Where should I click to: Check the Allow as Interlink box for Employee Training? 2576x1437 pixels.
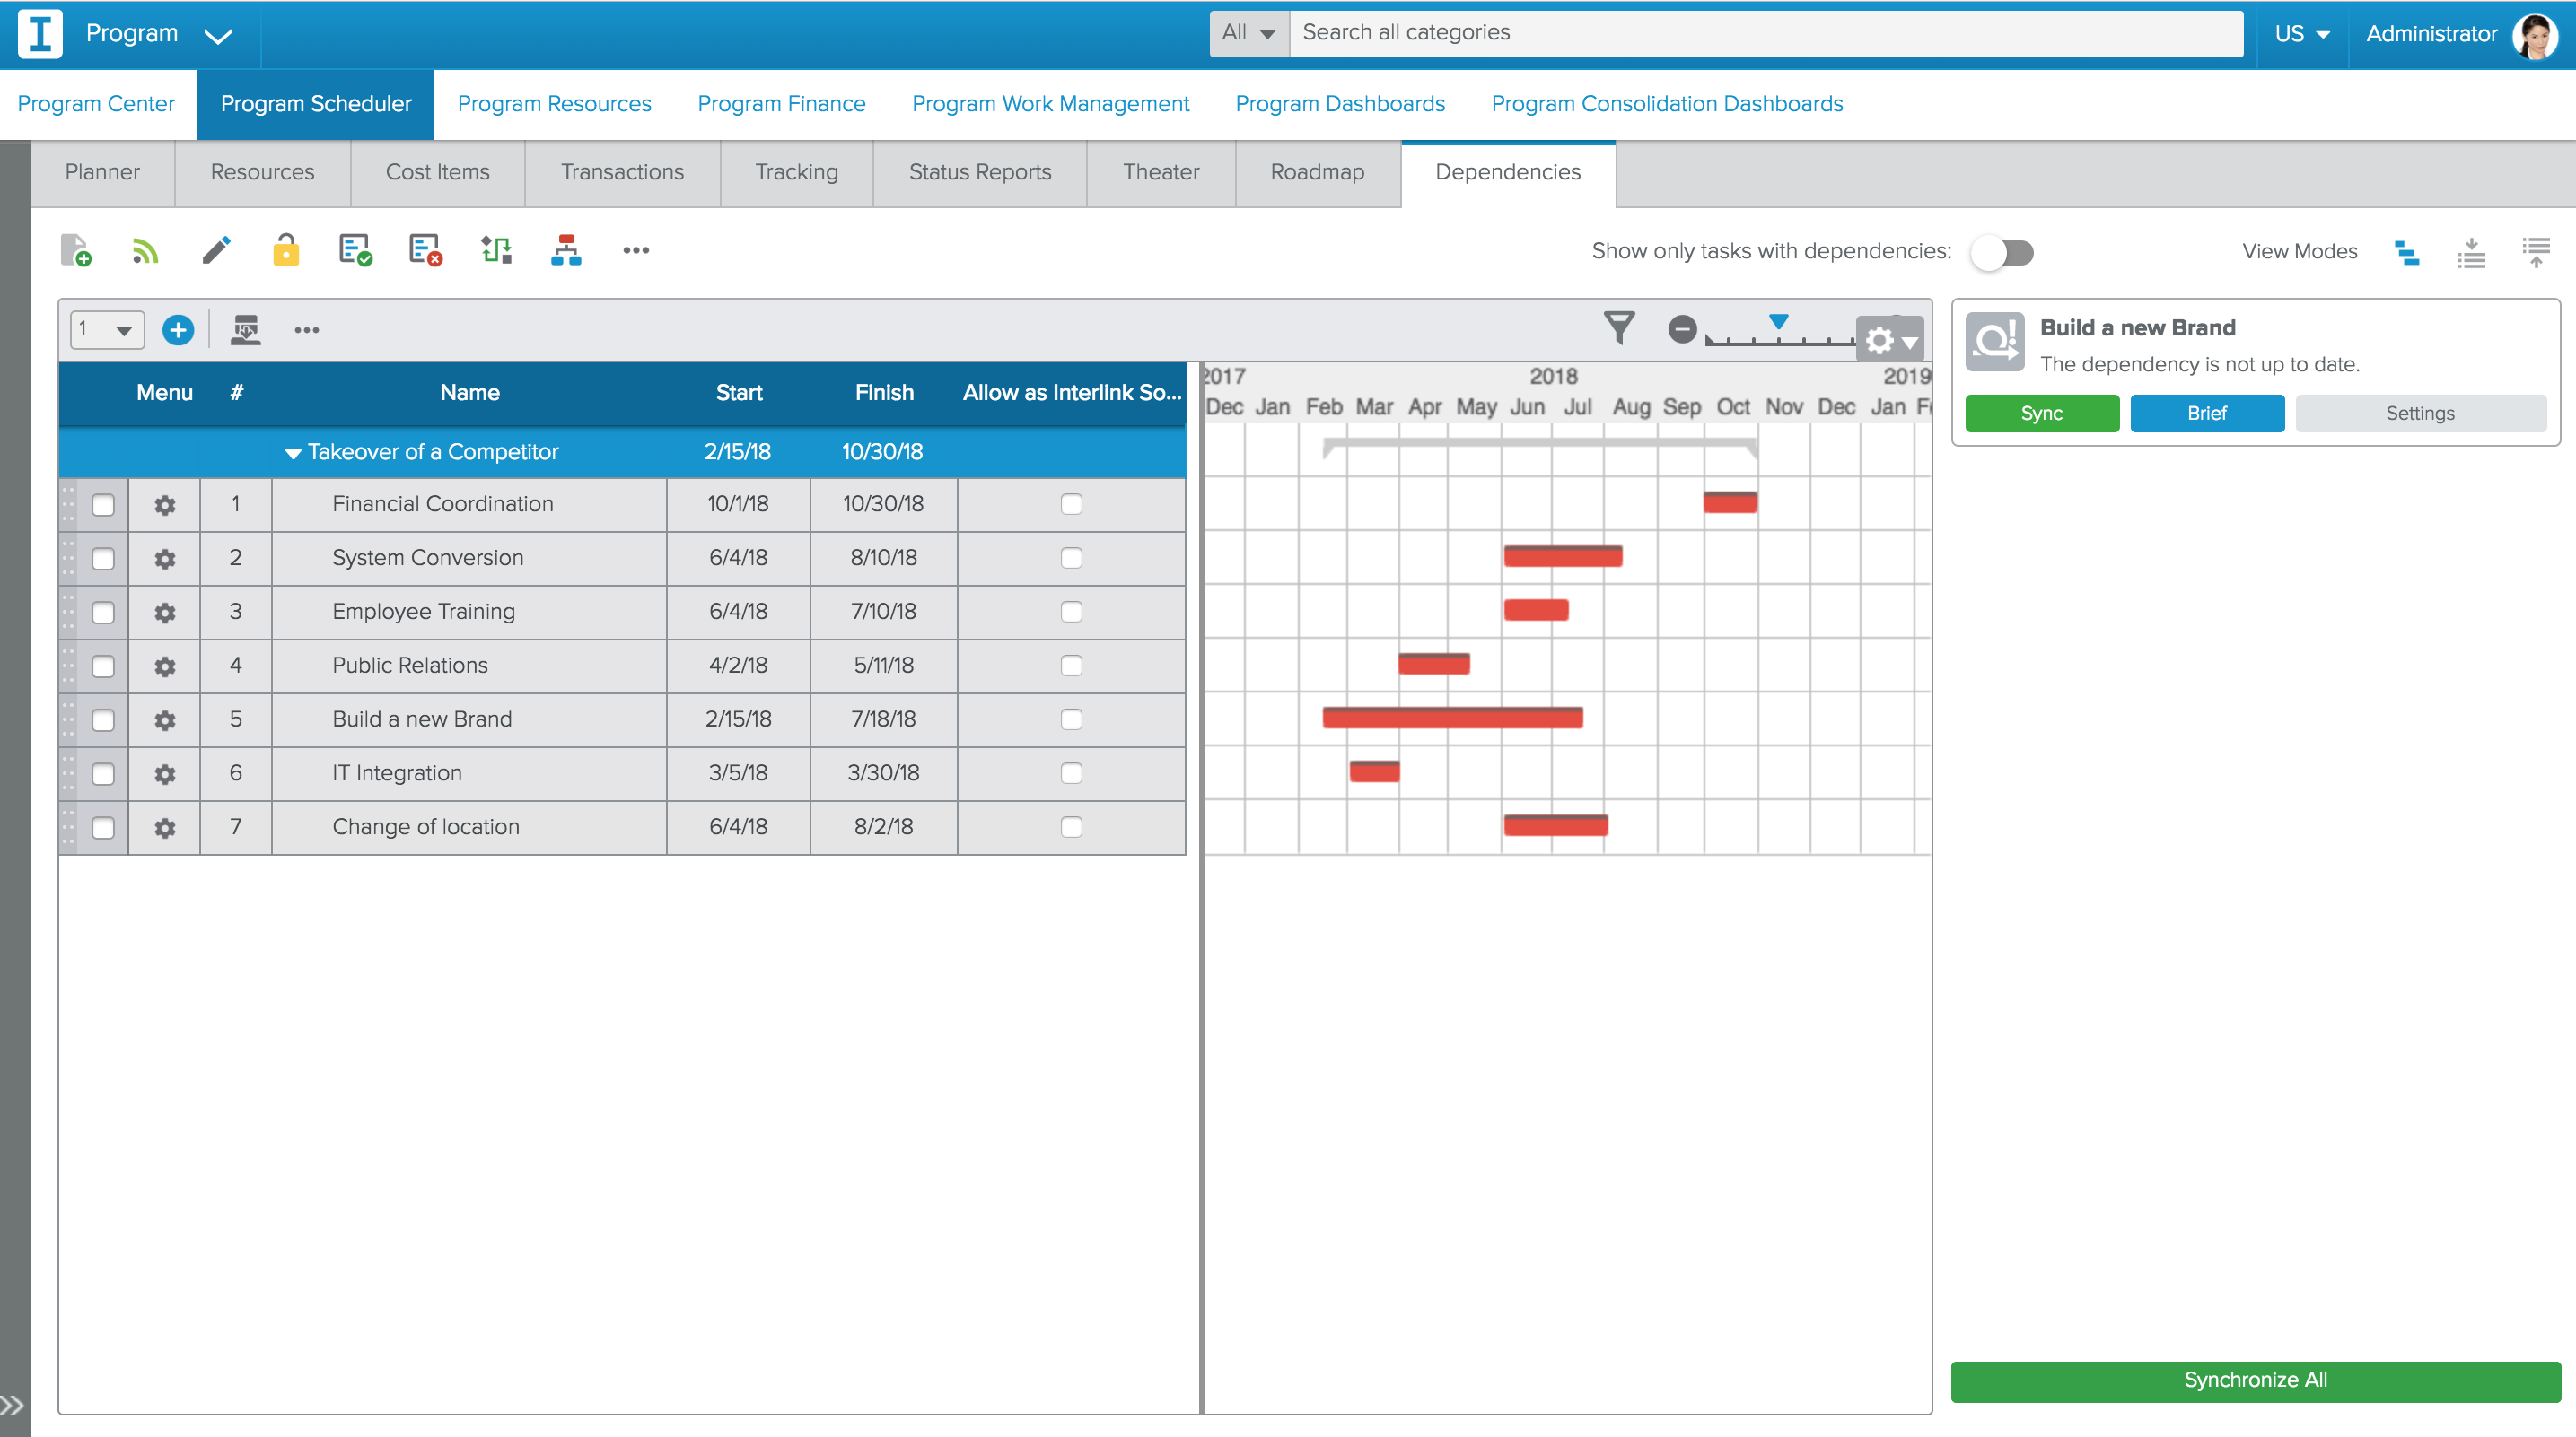(1072, 612)
